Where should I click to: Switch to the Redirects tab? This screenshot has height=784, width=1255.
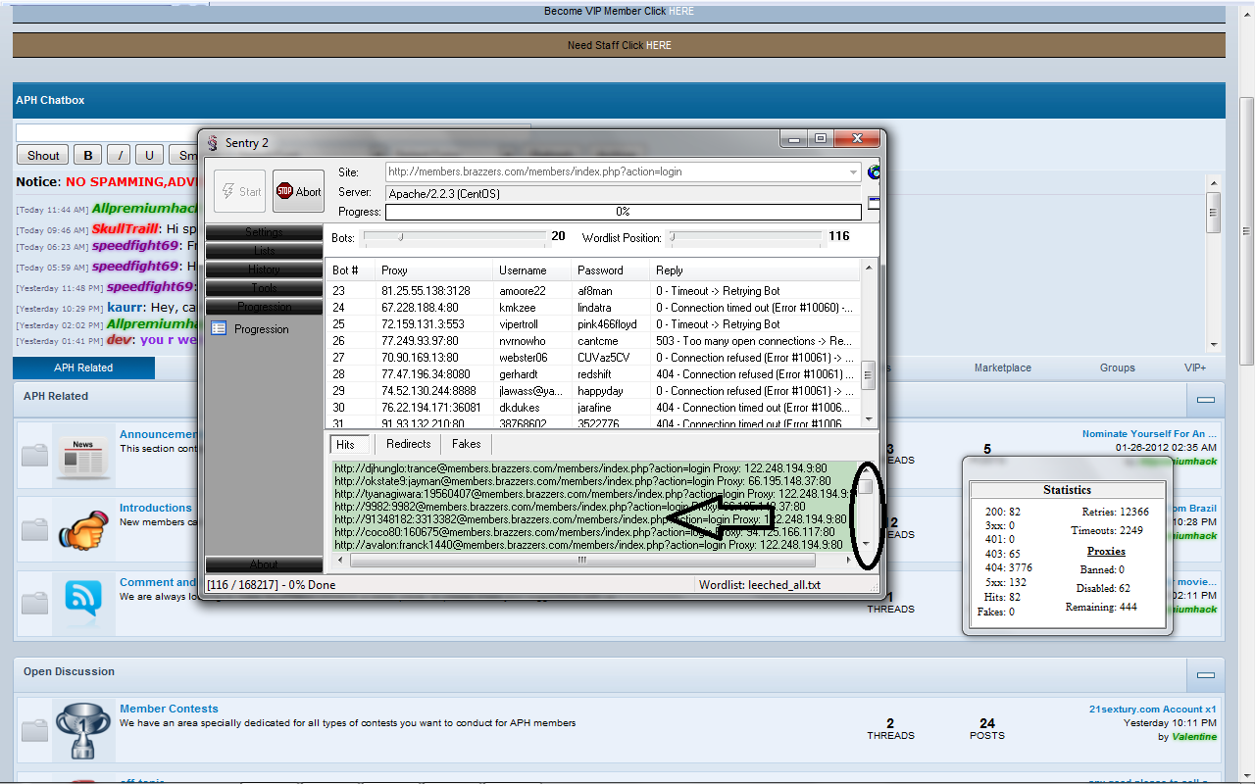(x=409, y=444)
